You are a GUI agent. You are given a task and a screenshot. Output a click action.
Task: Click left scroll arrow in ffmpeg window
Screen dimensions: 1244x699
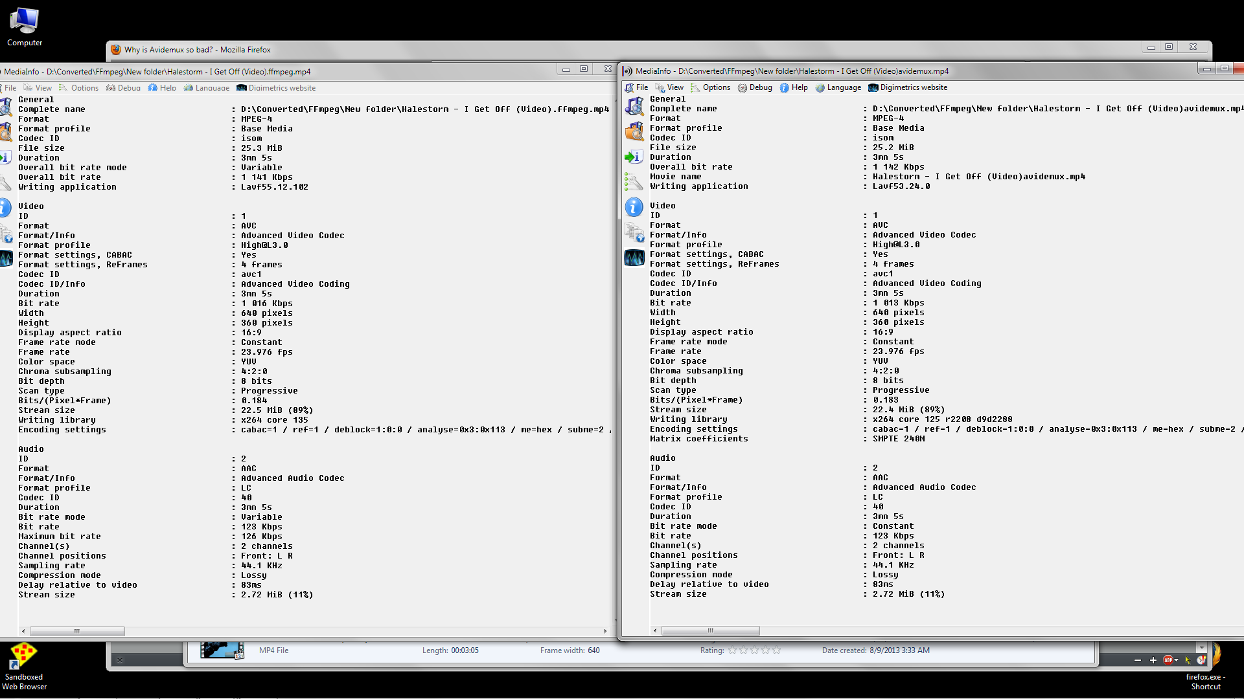click(x=23, y=631)
